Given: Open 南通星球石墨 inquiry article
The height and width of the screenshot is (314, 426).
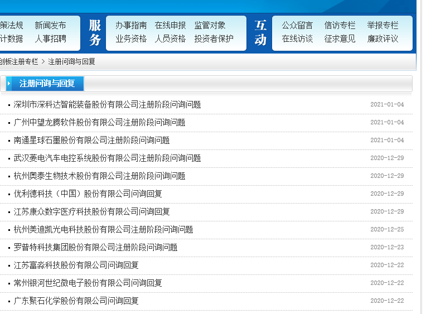Looking at the screenshot, I should [91, 141].
